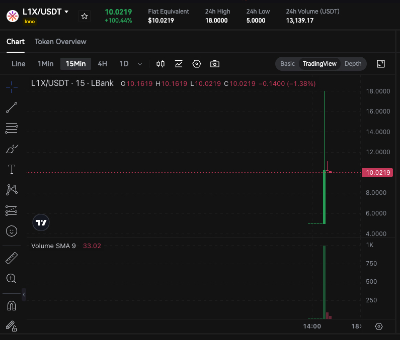Open time axis settings gear icon

click(x=379, y=326)
